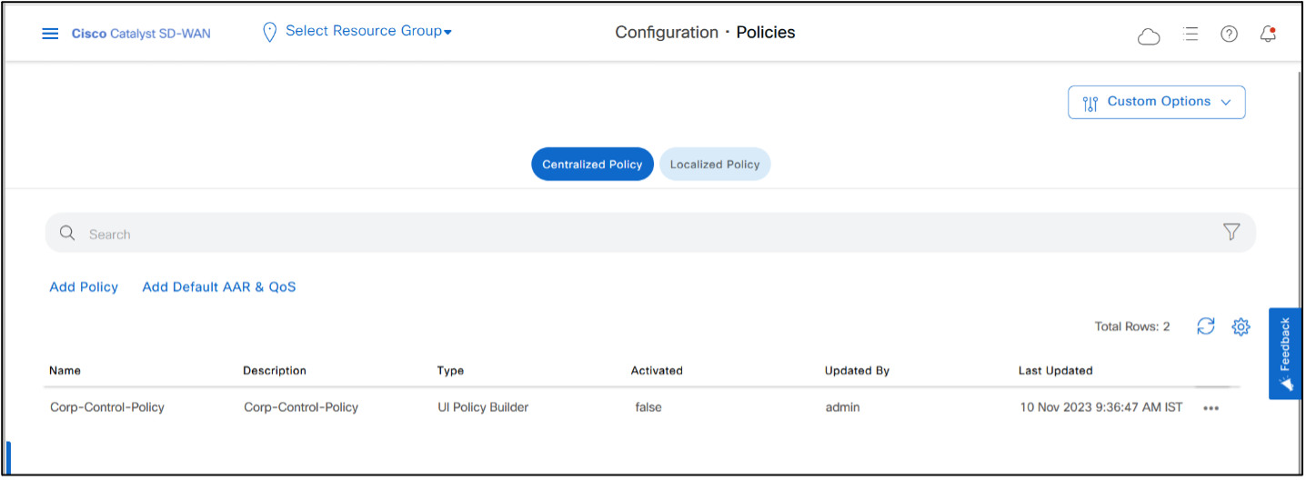Open the Feedback side button
Image resolution: width=1306 pixels, height=480 pixels.
[x=1285, y=353]
